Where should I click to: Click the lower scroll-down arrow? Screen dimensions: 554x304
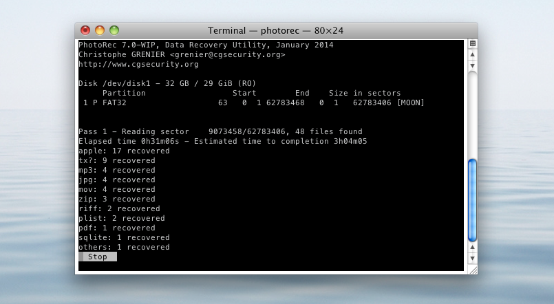tap(472, 259)
